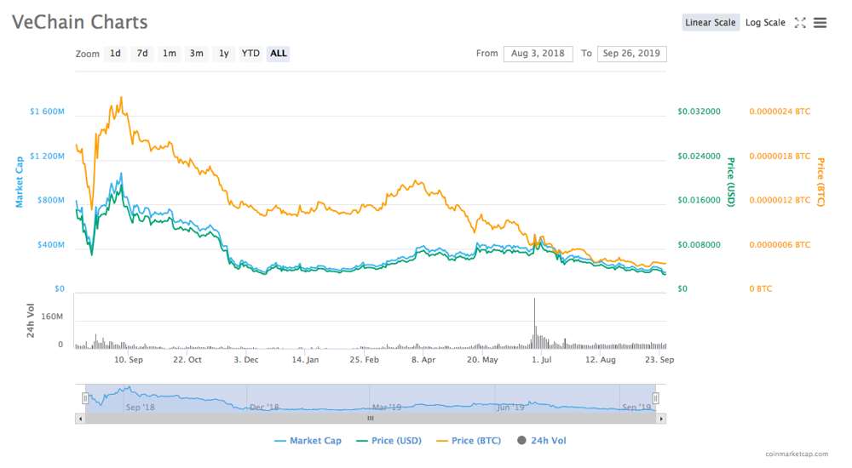Click the 160M volume axis label
The image size is (852, 468).
pyautogui.click(x=52, y=317)
